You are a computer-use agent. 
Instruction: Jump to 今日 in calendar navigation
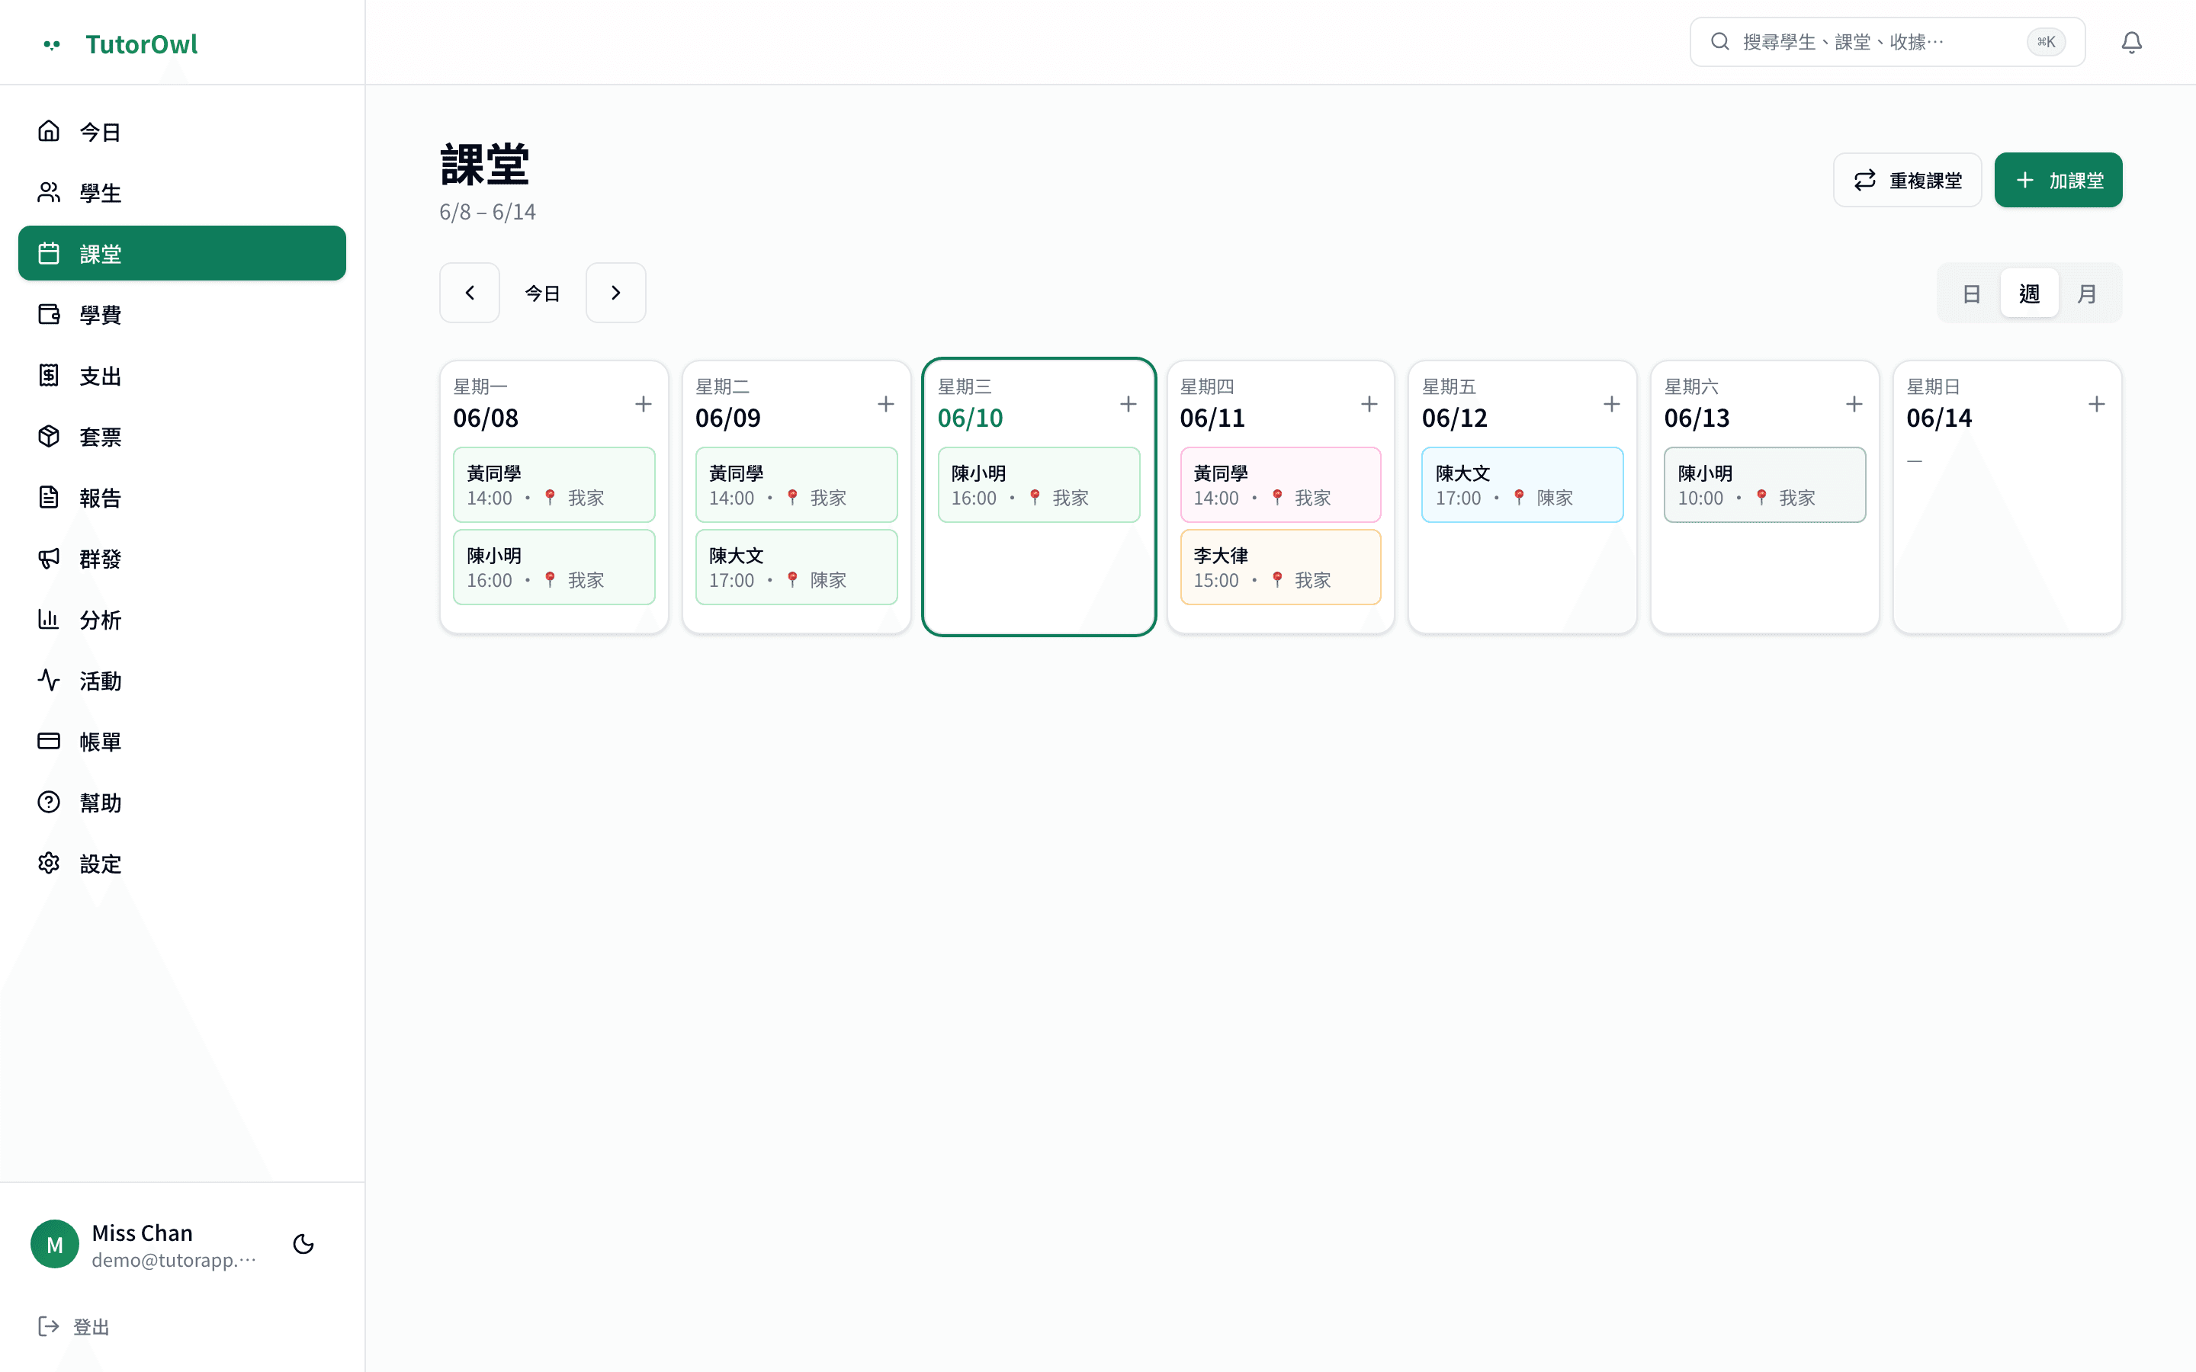click(x=543, y=293)
